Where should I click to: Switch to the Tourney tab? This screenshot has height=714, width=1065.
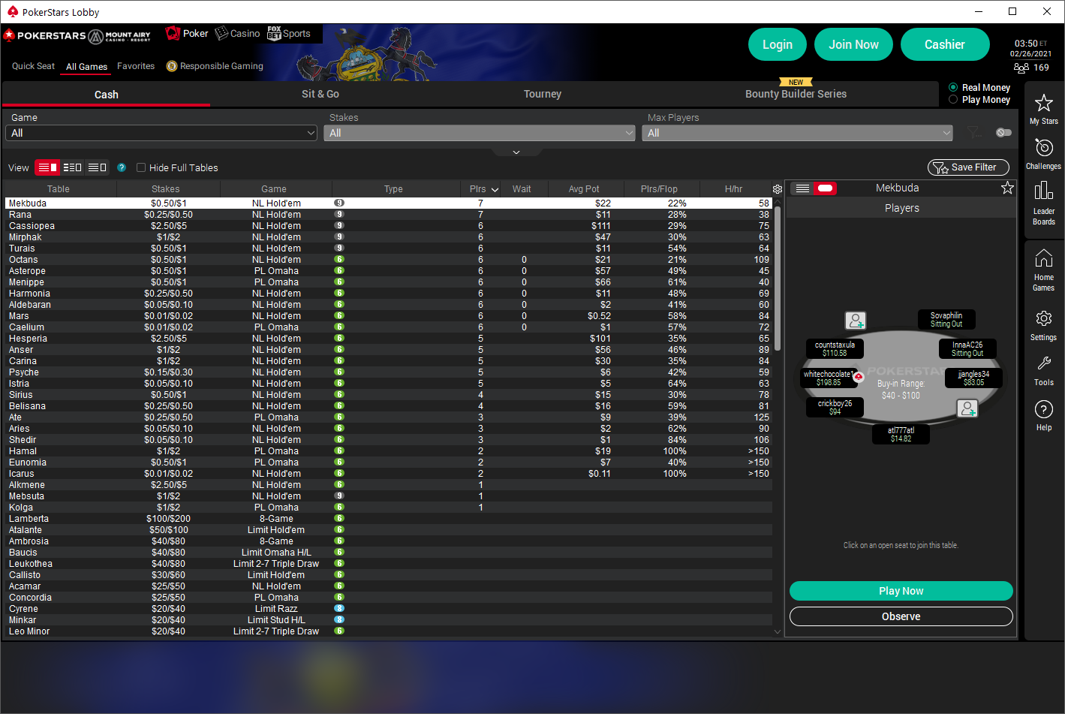pos(543,94)
